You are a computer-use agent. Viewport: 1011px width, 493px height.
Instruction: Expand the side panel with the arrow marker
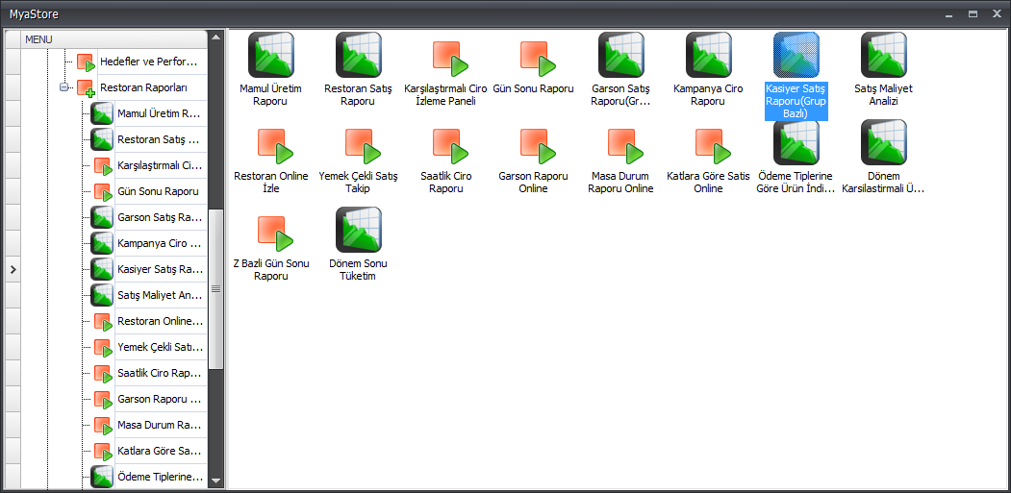tap(13, 269)
